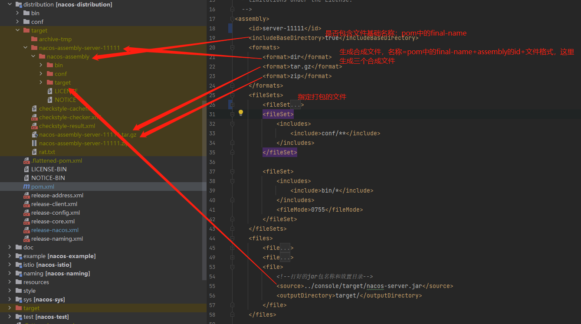Screen dimensions: 581x324
Task: Click the closing </files> tag on line 58
Action: (262, 314)
